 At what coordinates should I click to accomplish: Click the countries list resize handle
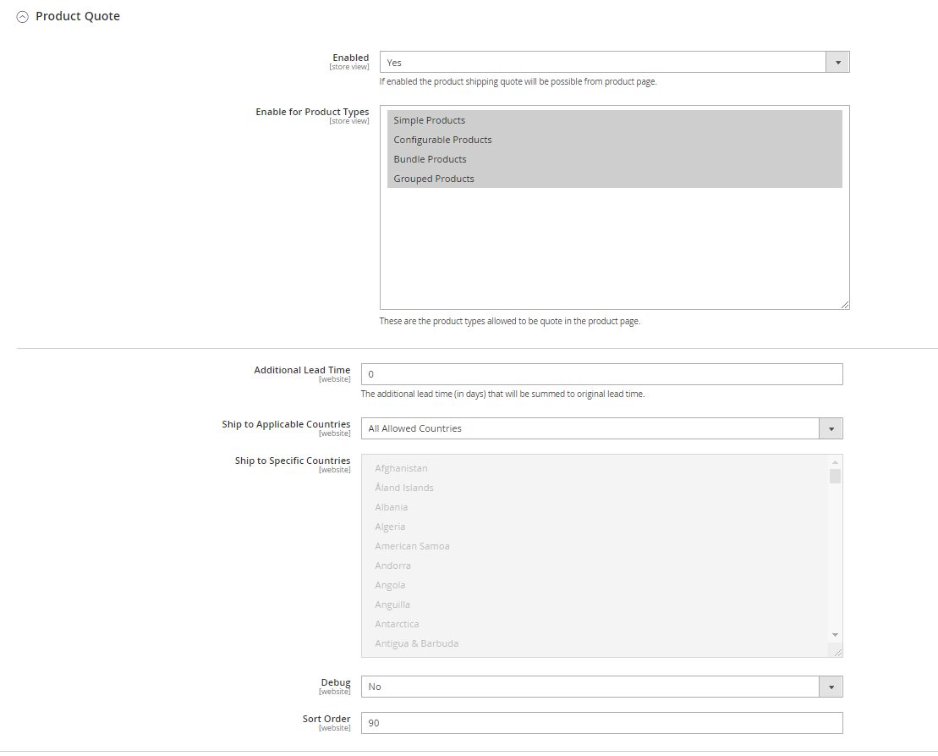[x=837, y=652]
